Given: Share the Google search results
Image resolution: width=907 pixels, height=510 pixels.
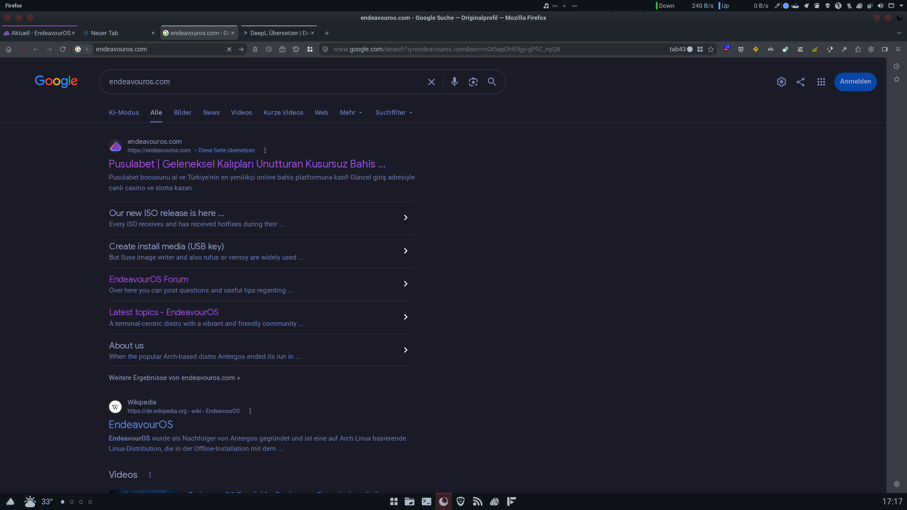Looking at the screenshot, I should 801,82.
